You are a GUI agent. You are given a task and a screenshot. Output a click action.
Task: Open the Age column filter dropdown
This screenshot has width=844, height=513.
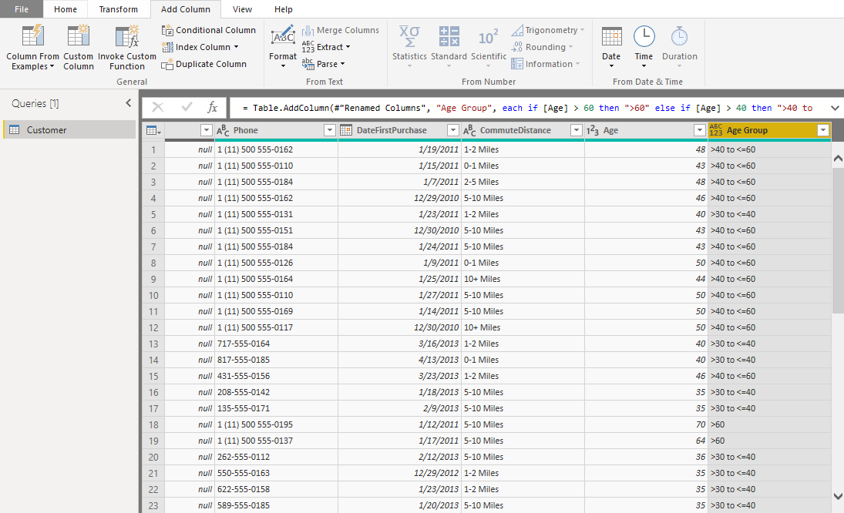coord(699,130)
